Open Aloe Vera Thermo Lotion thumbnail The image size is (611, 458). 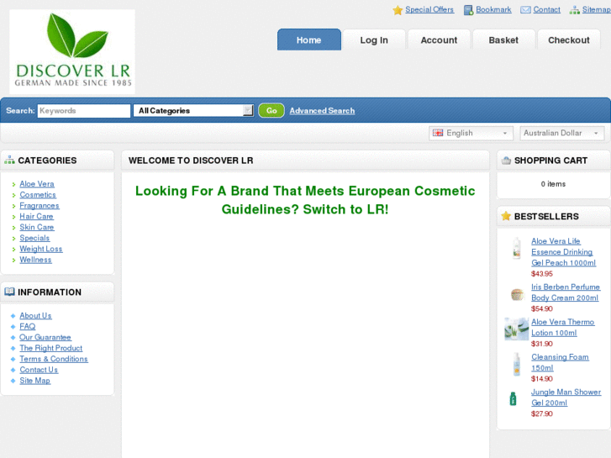[516, 329]
